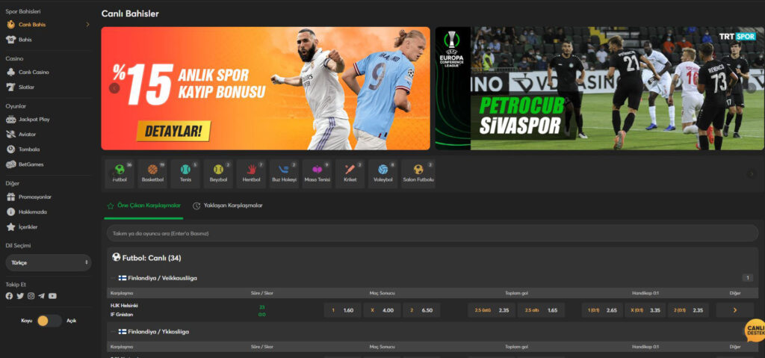Click the DETAYLAR! bonus button

(x=173, y=131)
